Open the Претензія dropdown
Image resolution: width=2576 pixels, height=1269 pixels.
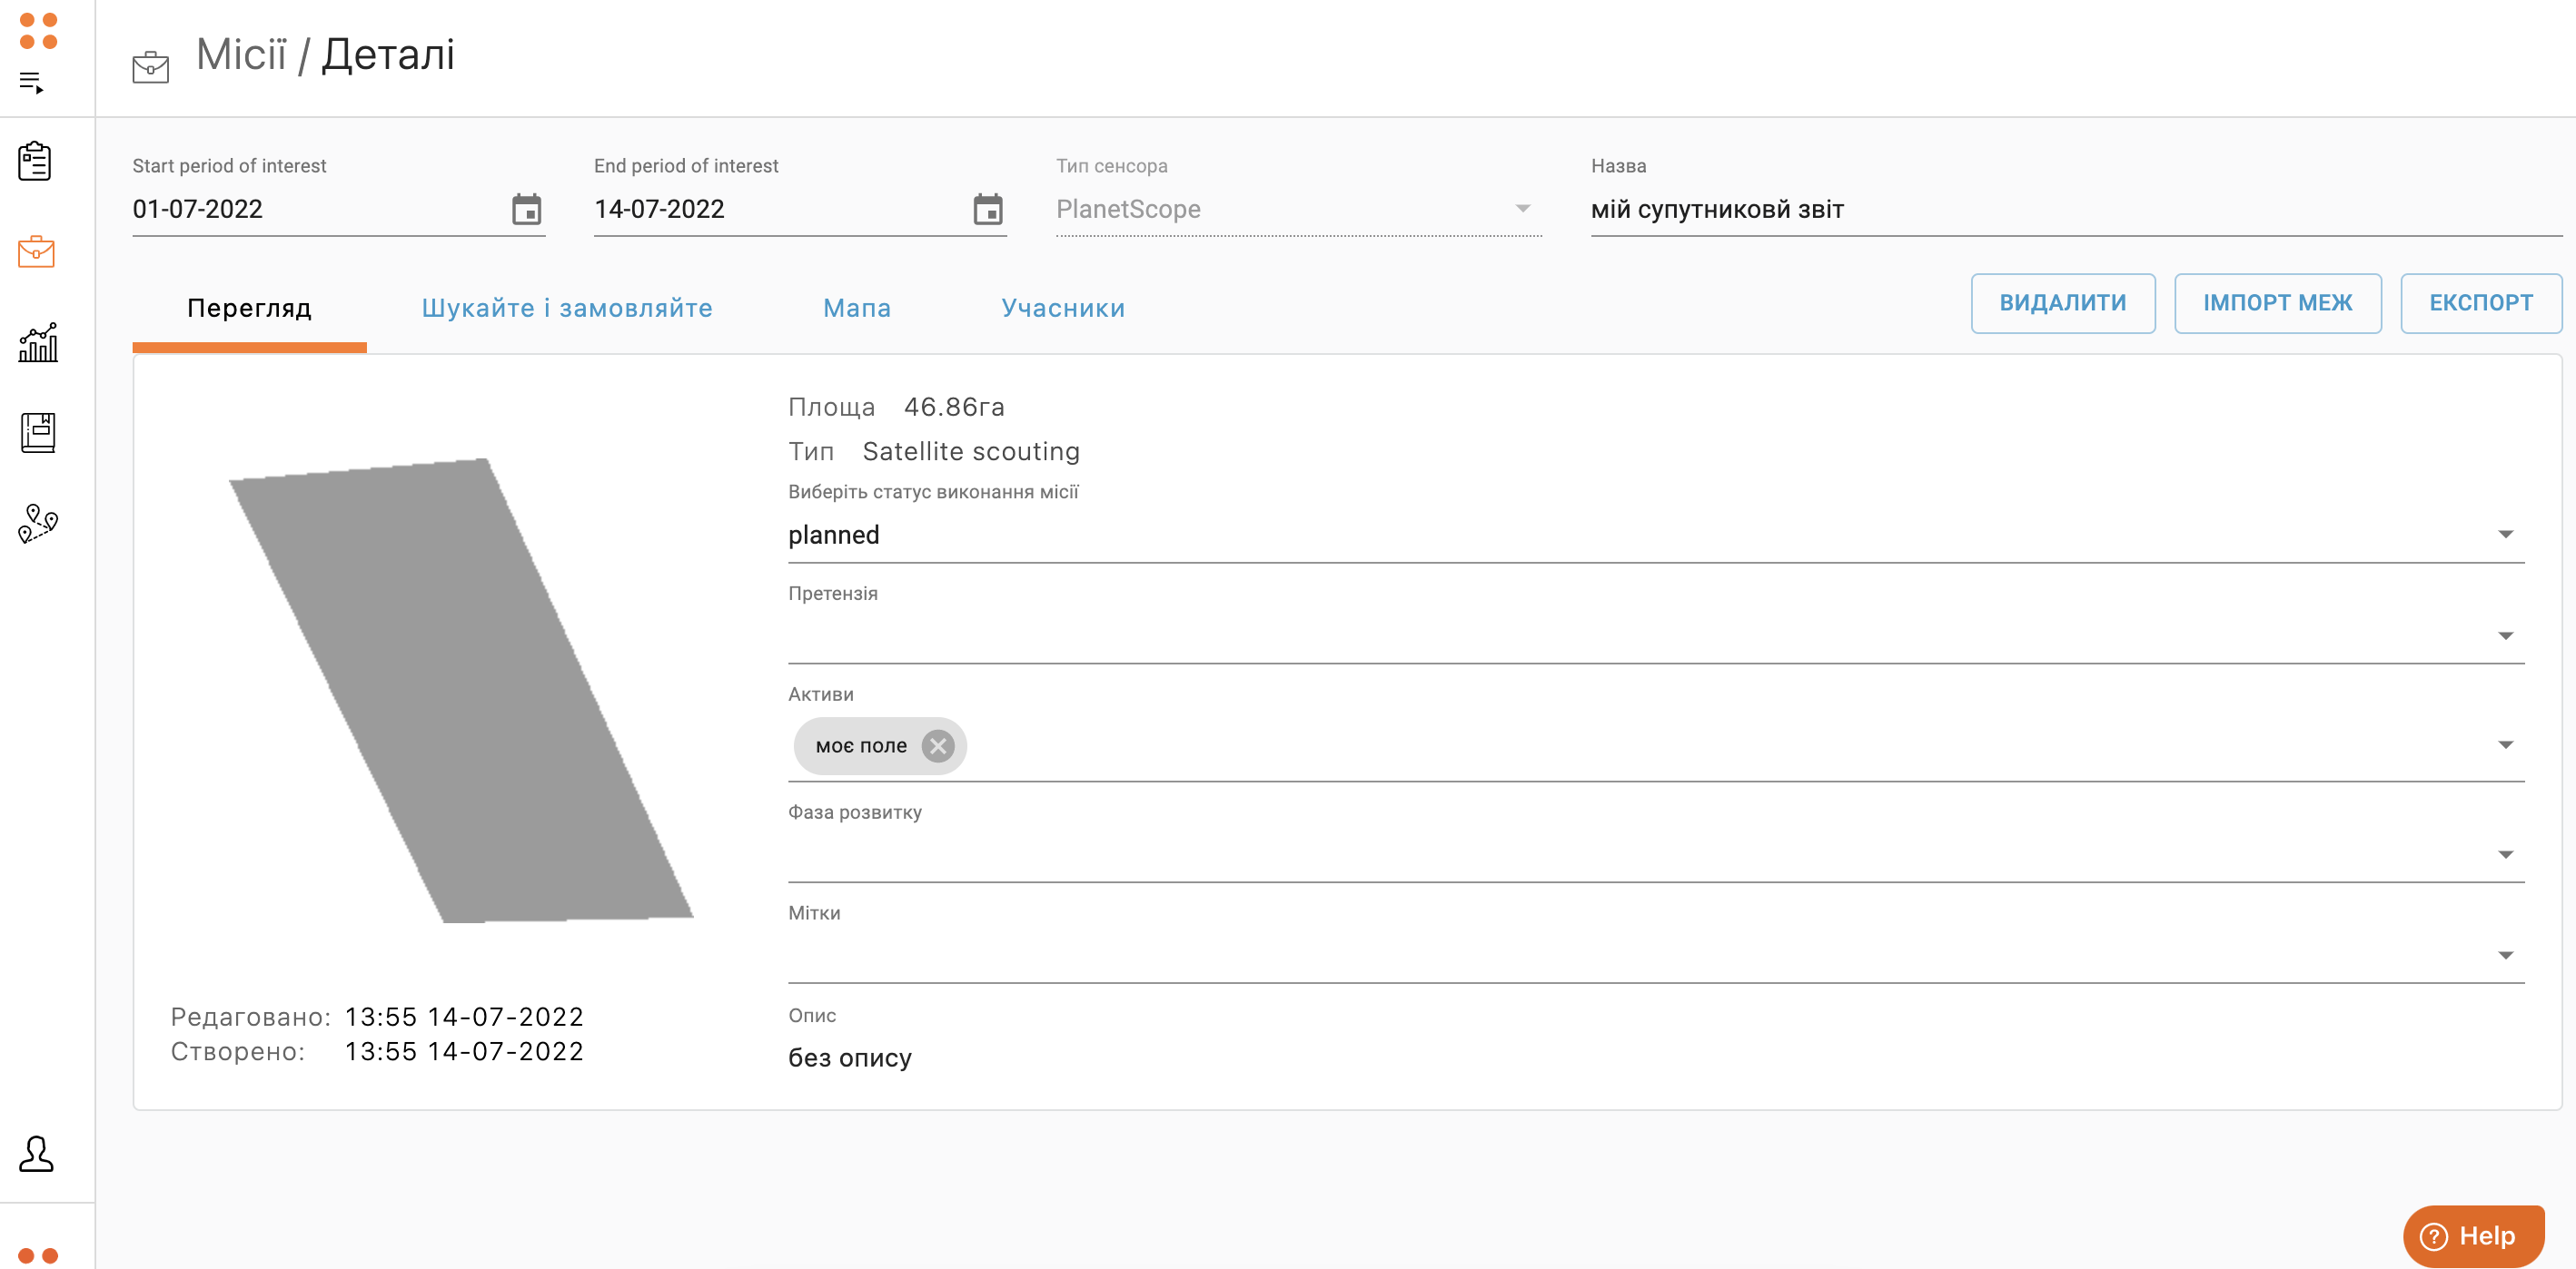pyautogui.click(x=2505, y=635)
